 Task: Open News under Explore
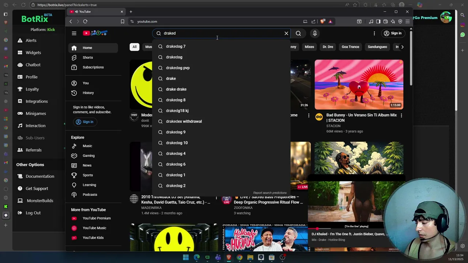93,165
